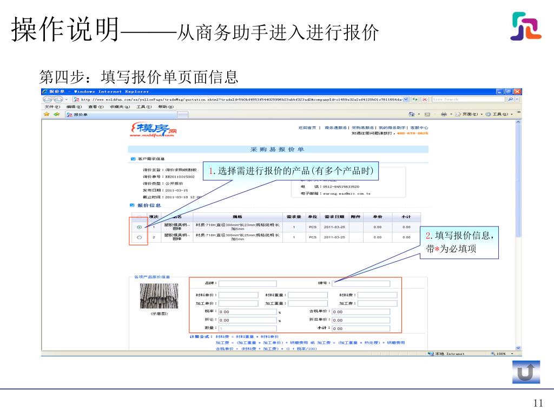Open the 工具(O) command bar menu
Screen dimensions: 554x416
pyautogui.click(x=499, y=114)
